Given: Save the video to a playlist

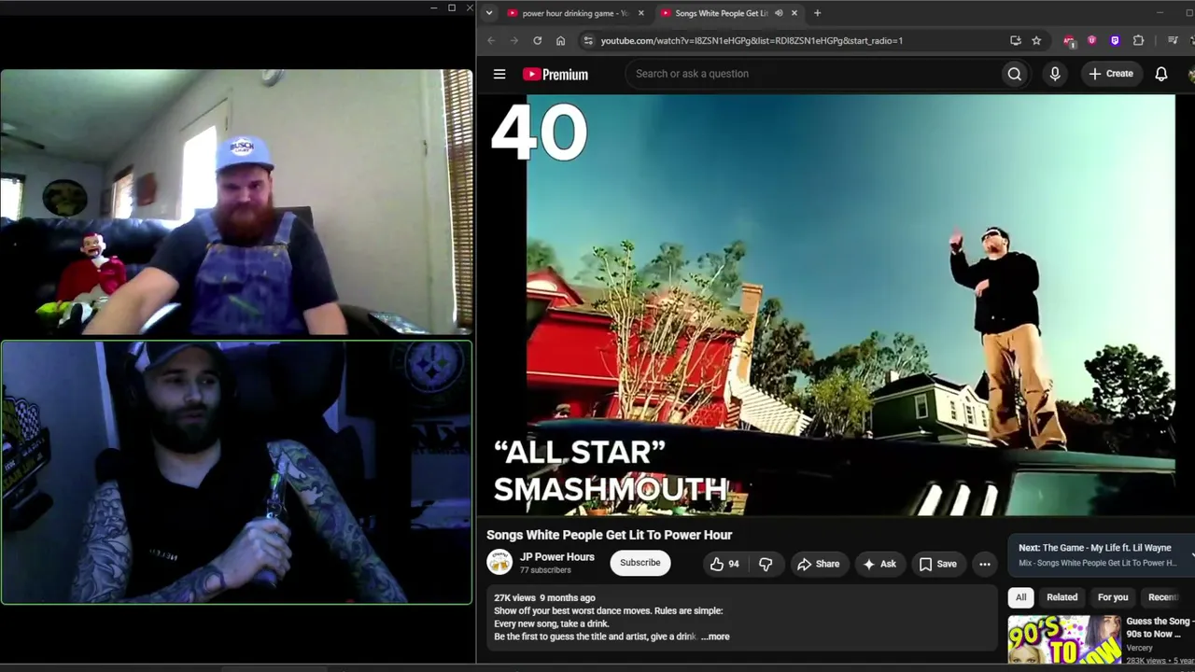Looking at the screenshot, I should [x=937, y=564].
